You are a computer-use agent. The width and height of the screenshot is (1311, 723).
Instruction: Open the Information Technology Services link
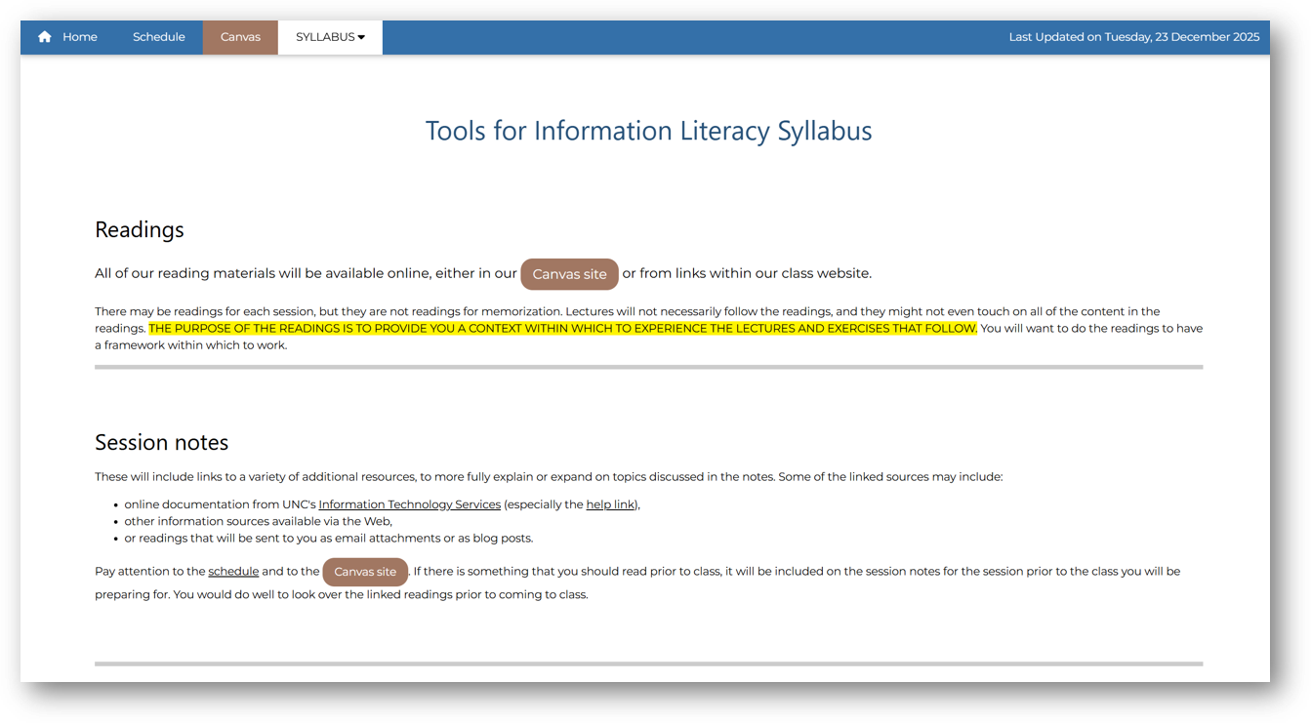coord(409,503)
